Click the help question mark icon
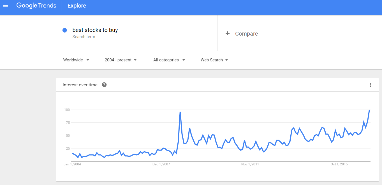This screenshot has width=382, height=185. click(104, 85)
